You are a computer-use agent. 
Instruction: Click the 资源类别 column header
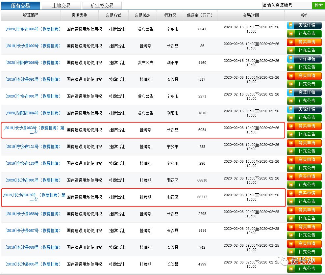(x=79, y=15)
